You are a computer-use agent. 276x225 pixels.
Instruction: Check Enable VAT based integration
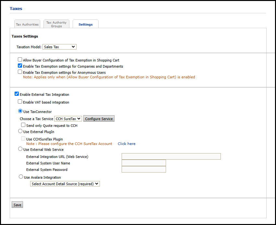tap(20, 102)
